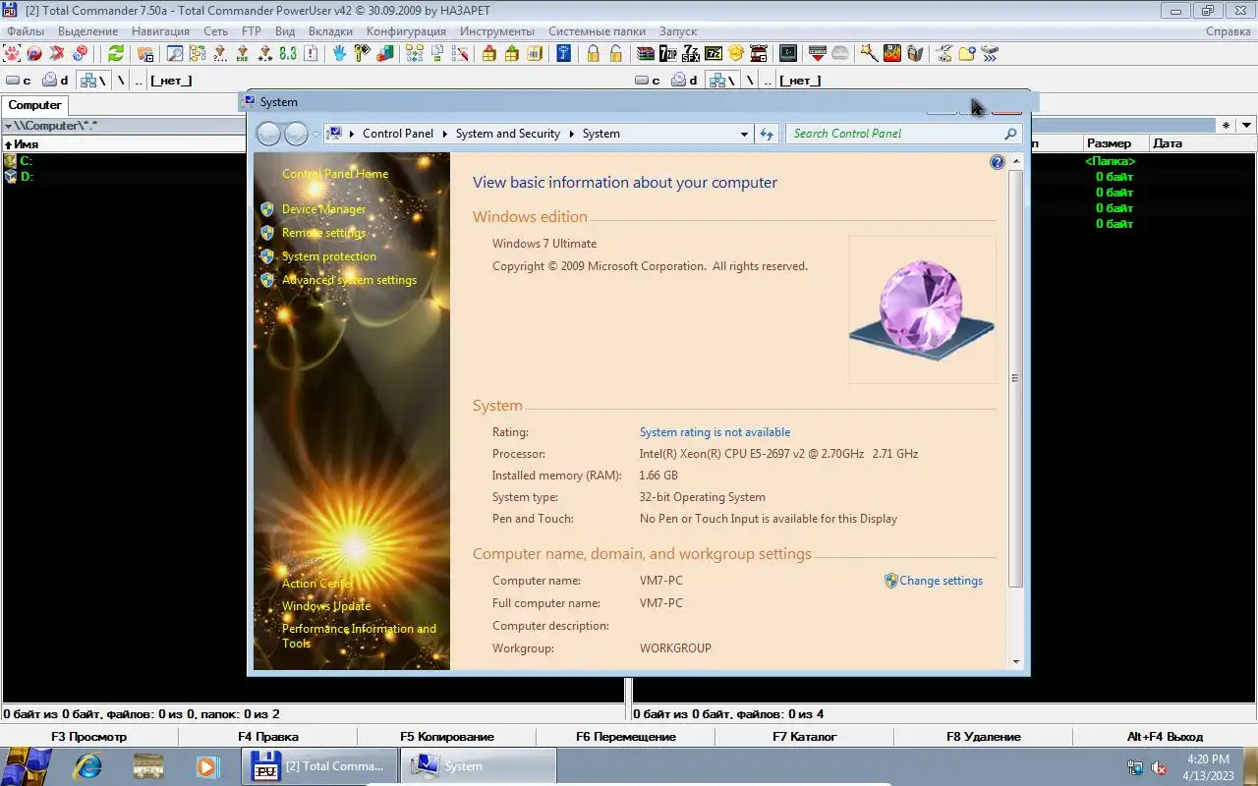The width and height of the screenshot is (1258, 786).
Task: Click the blue hand toolbar icon
Action: point(339,53)
